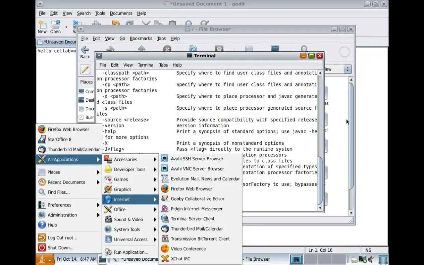Viewport: 424px width, 265px height.
Task: Open Thunderbird Mail/Calendar in the leftmost menu column
Action: coord(69,149)
